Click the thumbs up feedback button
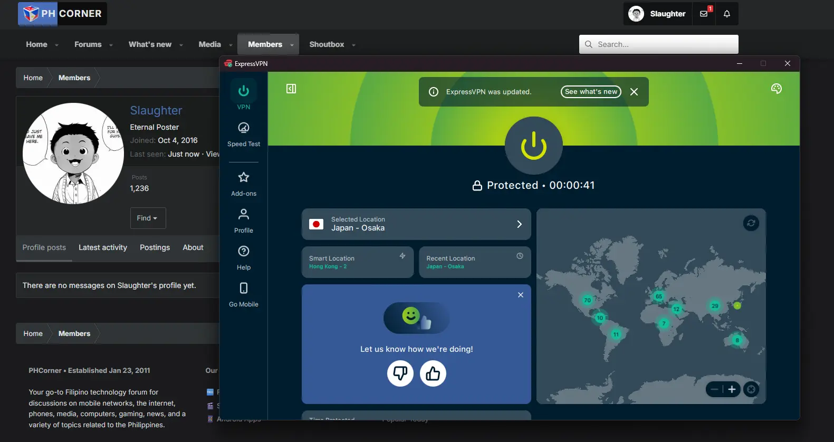The width and height of the screenshot is (834, 442). (433, 373)
